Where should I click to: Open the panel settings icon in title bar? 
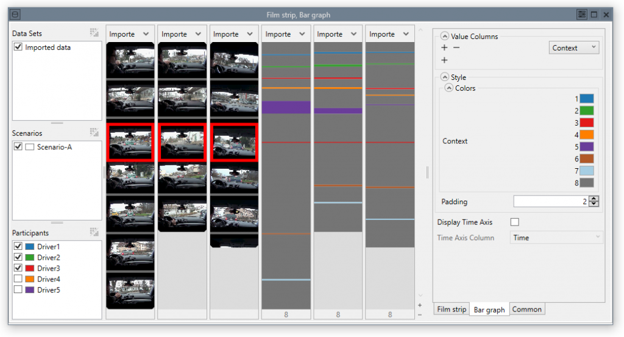[582, 15]
